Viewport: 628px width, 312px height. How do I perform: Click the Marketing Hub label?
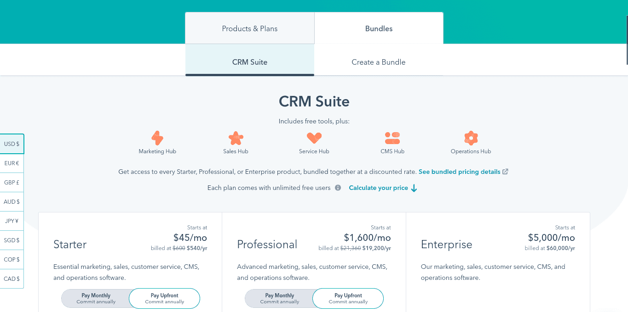pos(157,151)
